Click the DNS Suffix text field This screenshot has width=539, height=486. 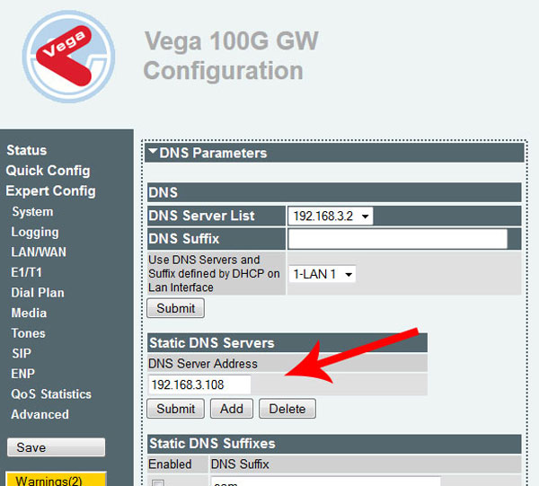pos(397,239)
